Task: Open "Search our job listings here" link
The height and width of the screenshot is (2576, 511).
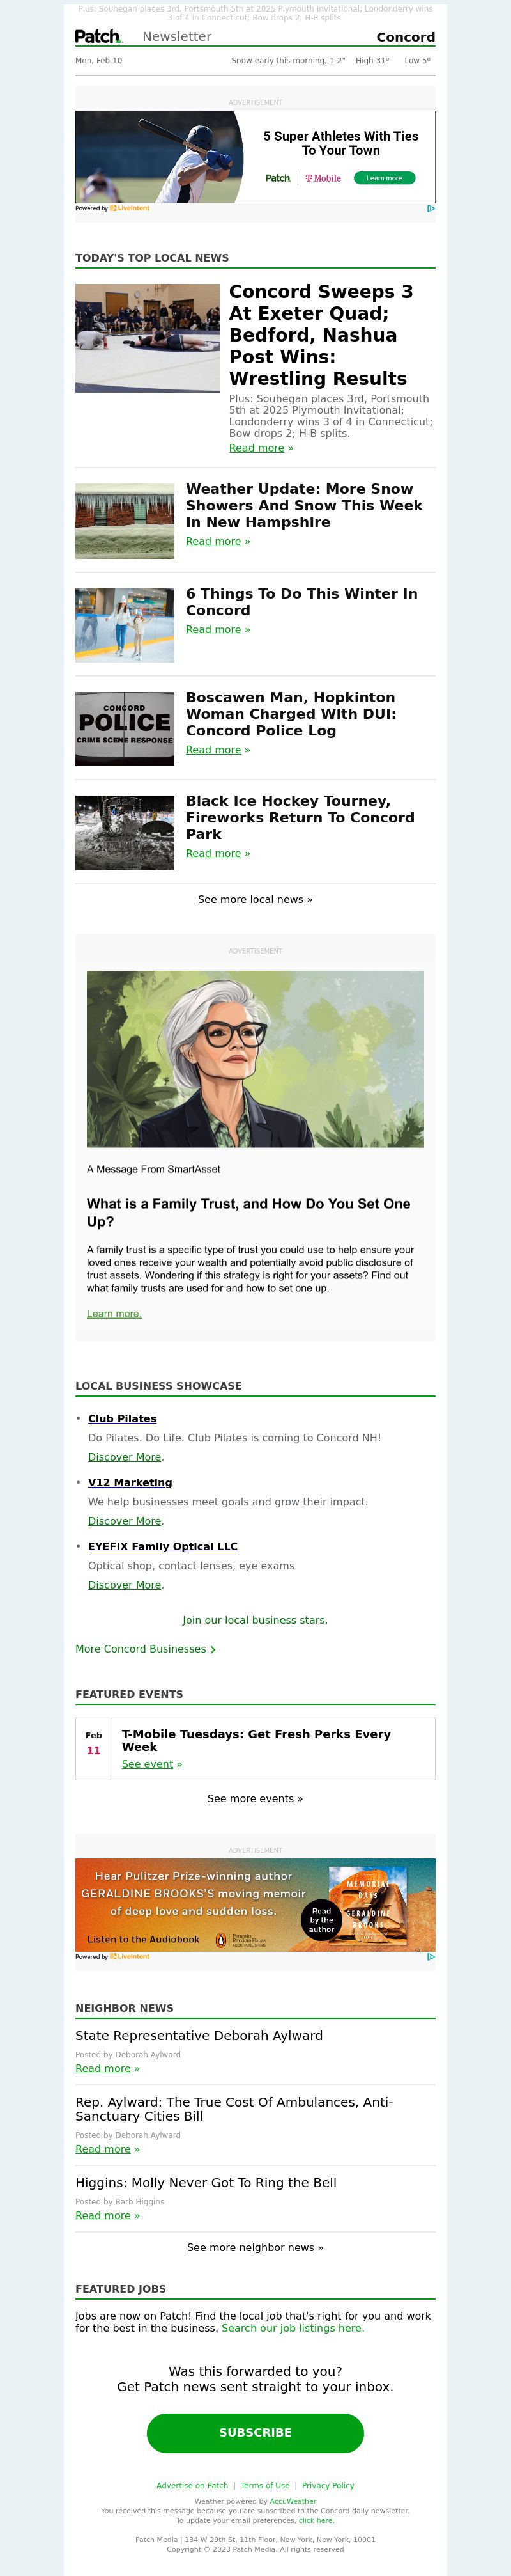Action: tap(293, 2328)
